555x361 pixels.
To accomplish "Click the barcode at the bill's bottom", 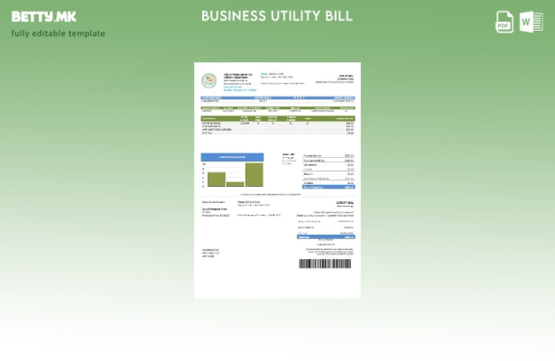I will (x=327, y=264).
